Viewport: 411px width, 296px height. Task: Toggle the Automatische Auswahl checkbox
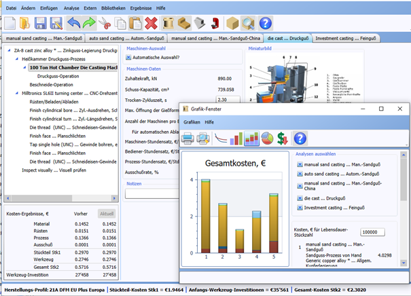(129, 57)
